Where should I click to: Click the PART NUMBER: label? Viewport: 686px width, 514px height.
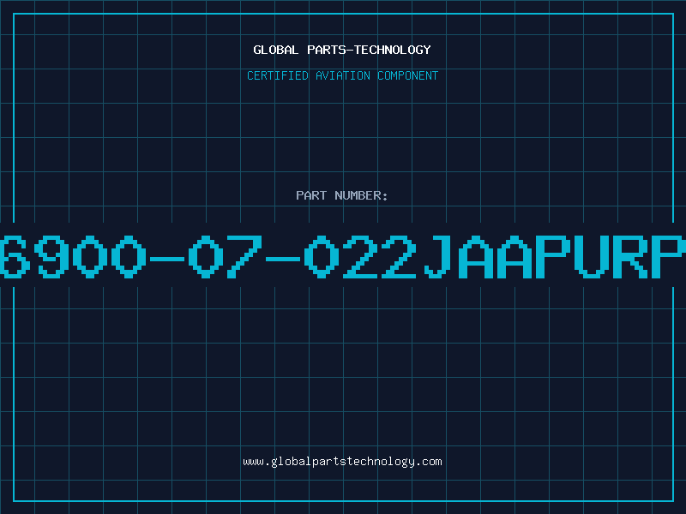coord(341,195)
